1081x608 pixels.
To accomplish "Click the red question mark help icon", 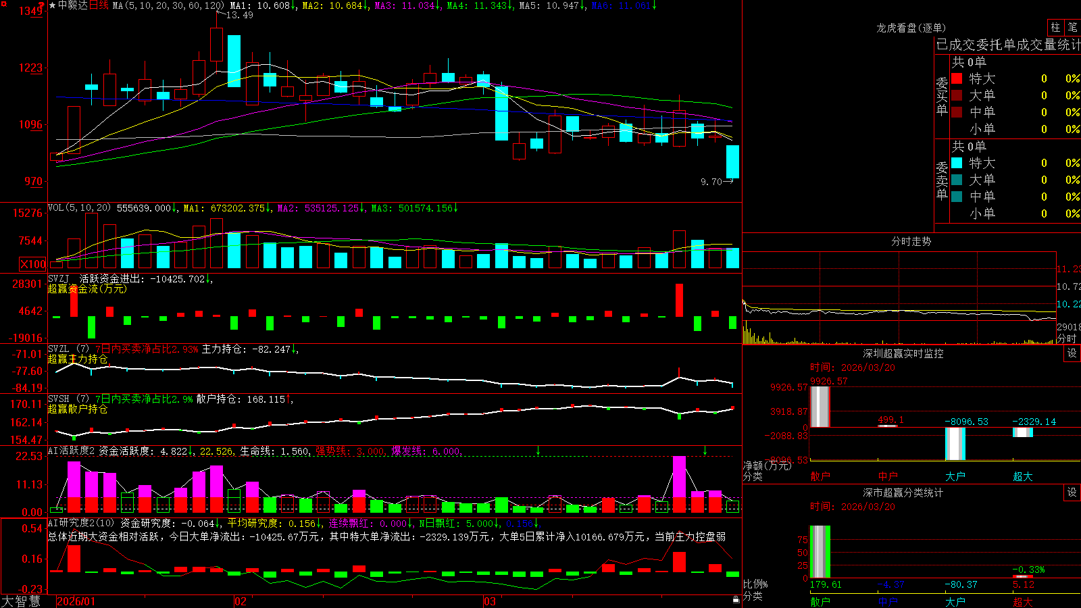I will [42, 4].
